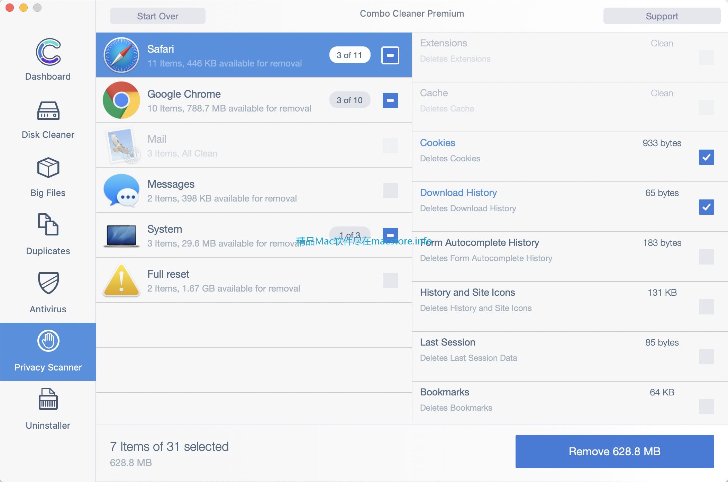The image size is (728, 482).
Task: Select the Antivirus shield icon
Action: 48,283
